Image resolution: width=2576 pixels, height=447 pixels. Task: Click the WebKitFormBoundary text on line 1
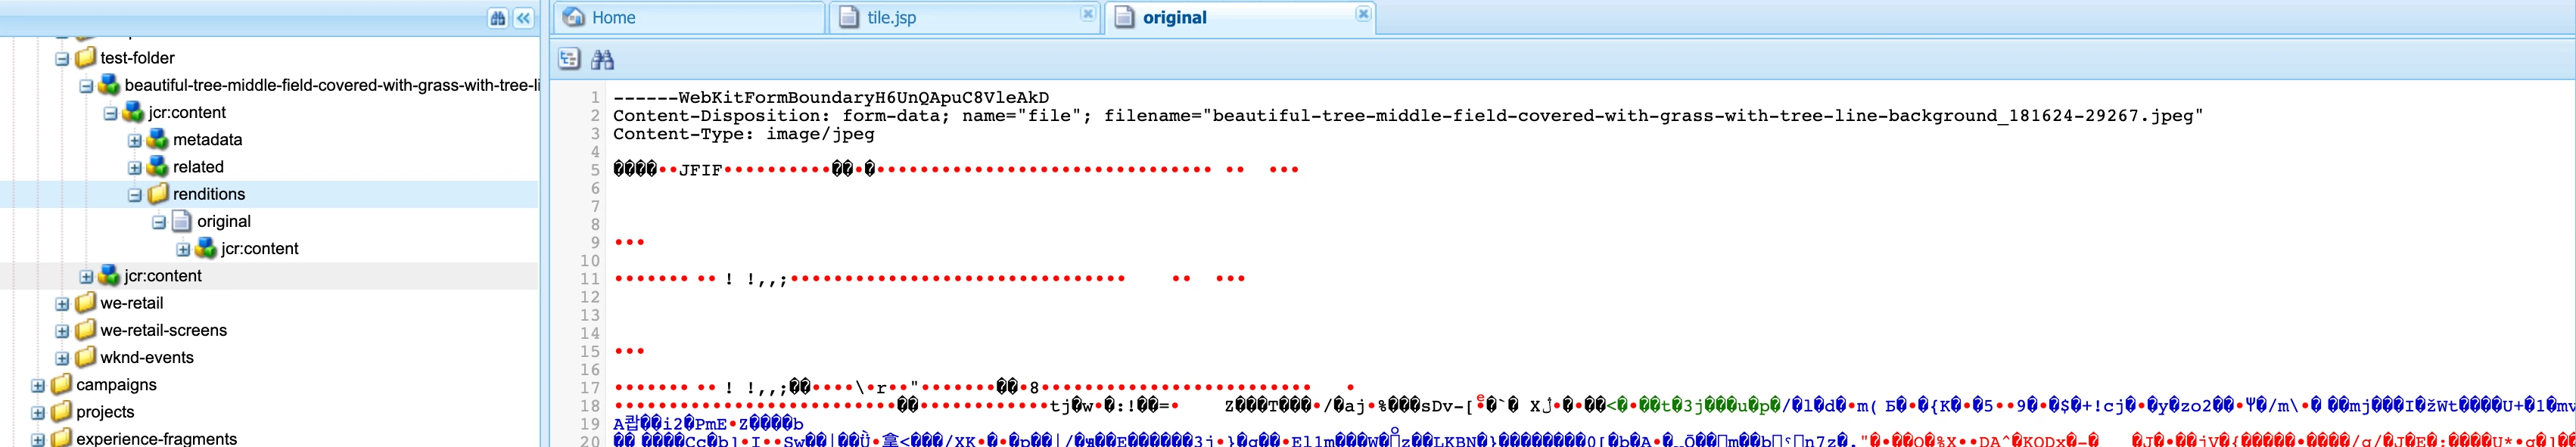pyautogui.click(x=831, y=98)
